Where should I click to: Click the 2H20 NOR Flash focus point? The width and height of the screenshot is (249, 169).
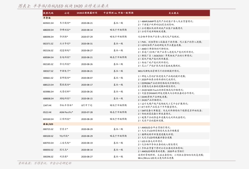point(161,90)
